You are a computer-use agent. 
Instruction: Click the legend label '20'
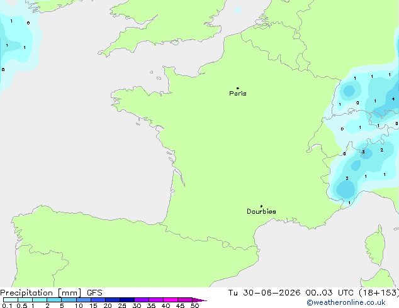tap(108, 305)
